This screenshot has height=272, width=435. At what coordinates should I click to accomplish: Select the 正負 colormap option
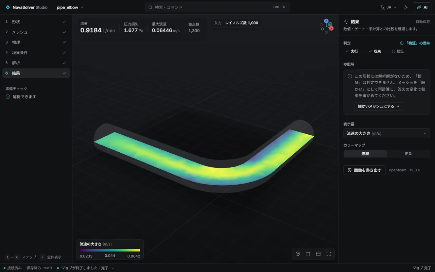click(408, 154)
